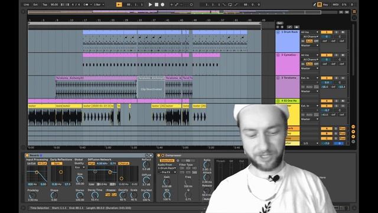Image resolution: width=378 pixels, height=213 pixels.
Task: Toggle the Cymatics track activator 2
Action: pos(327,55)
